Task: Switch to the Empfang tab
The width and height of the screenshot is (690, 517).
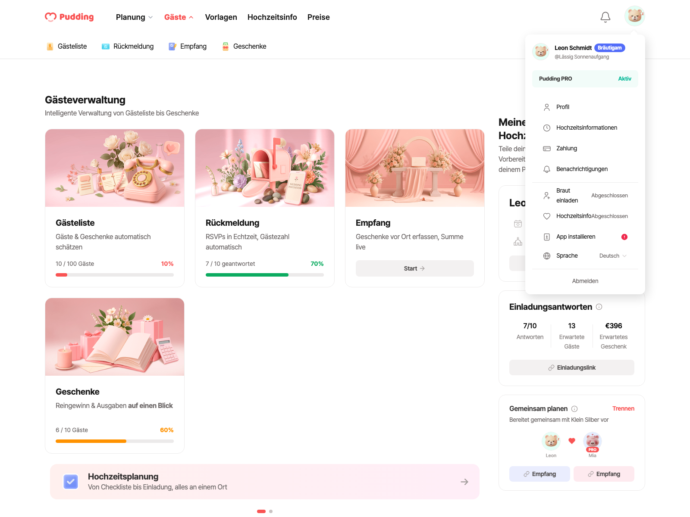Action: point(188,47)
